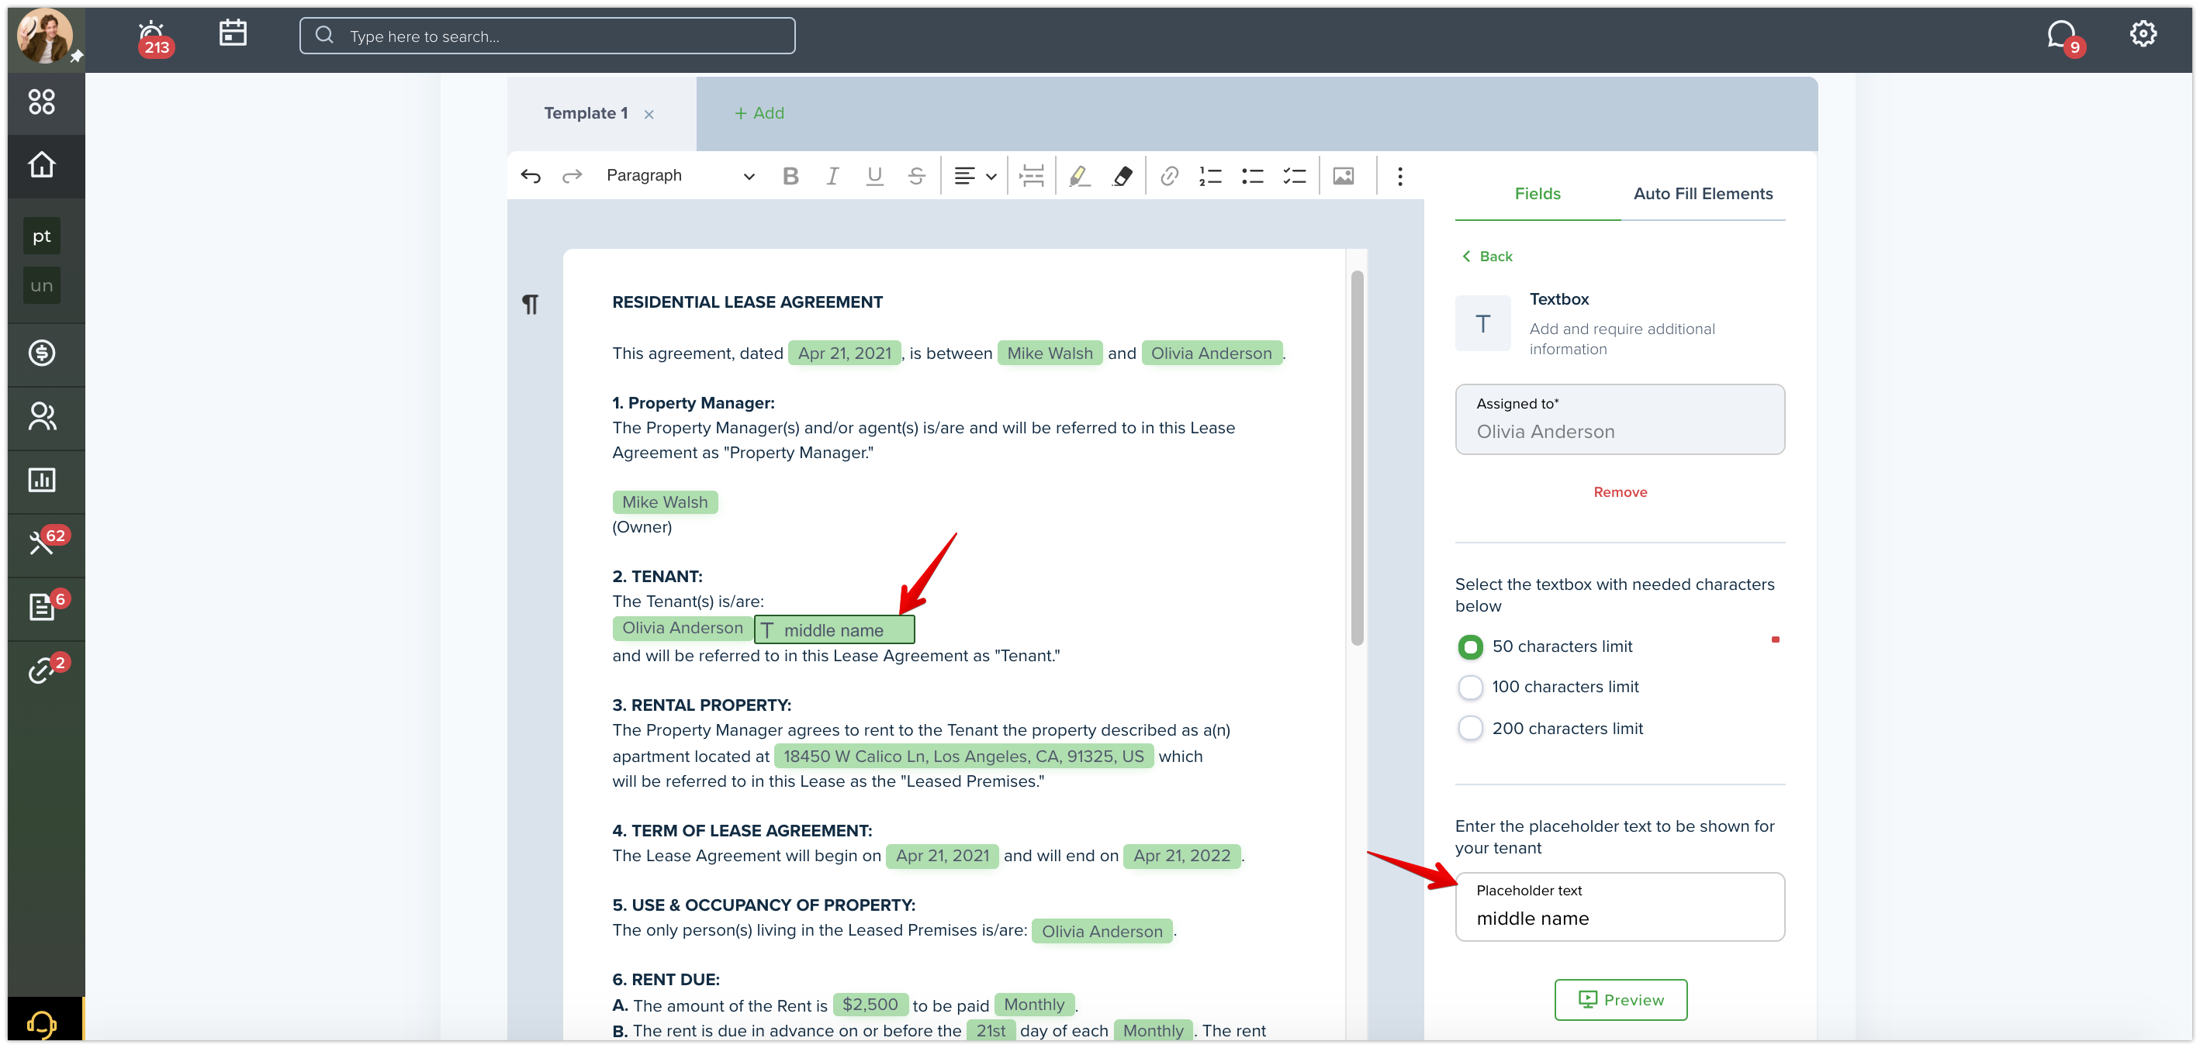Switch to Template 1 tab
The width and height of the screenshot is (2200, 1048).
pos(586,113)
